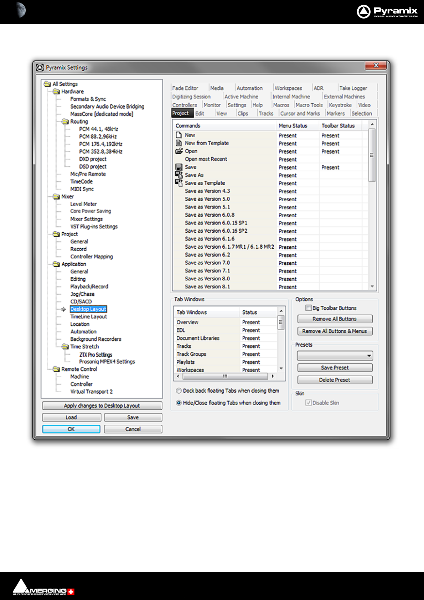Select VST Plug-ins Settings item
The image size is (424, 600).
coord(94,227)
